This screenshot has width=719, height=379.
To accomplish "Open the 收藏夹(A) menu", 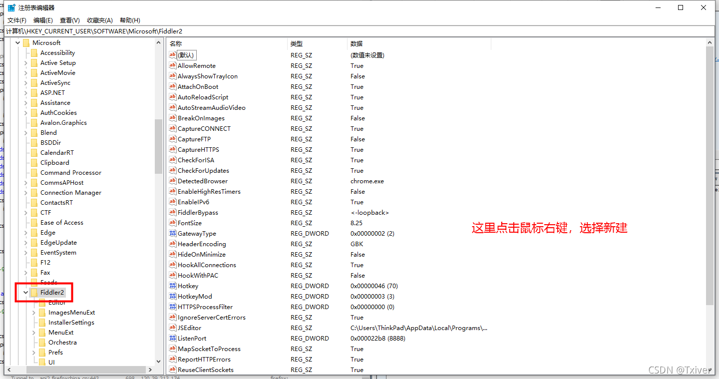I will 100,20.
